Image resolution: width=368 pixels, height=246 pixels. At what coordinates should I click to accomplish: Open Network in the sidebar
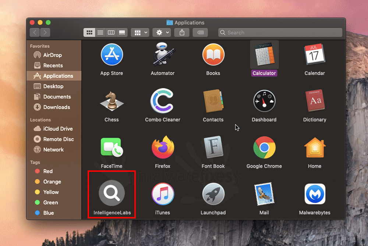point(54,149)
